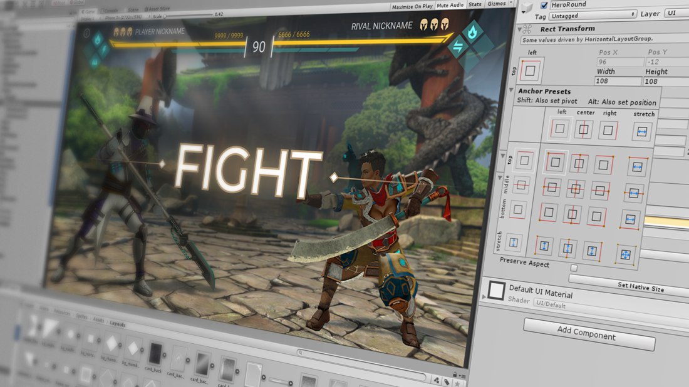
Task: Pick the header-row left horizontal anchor icon
Action: 560,129
